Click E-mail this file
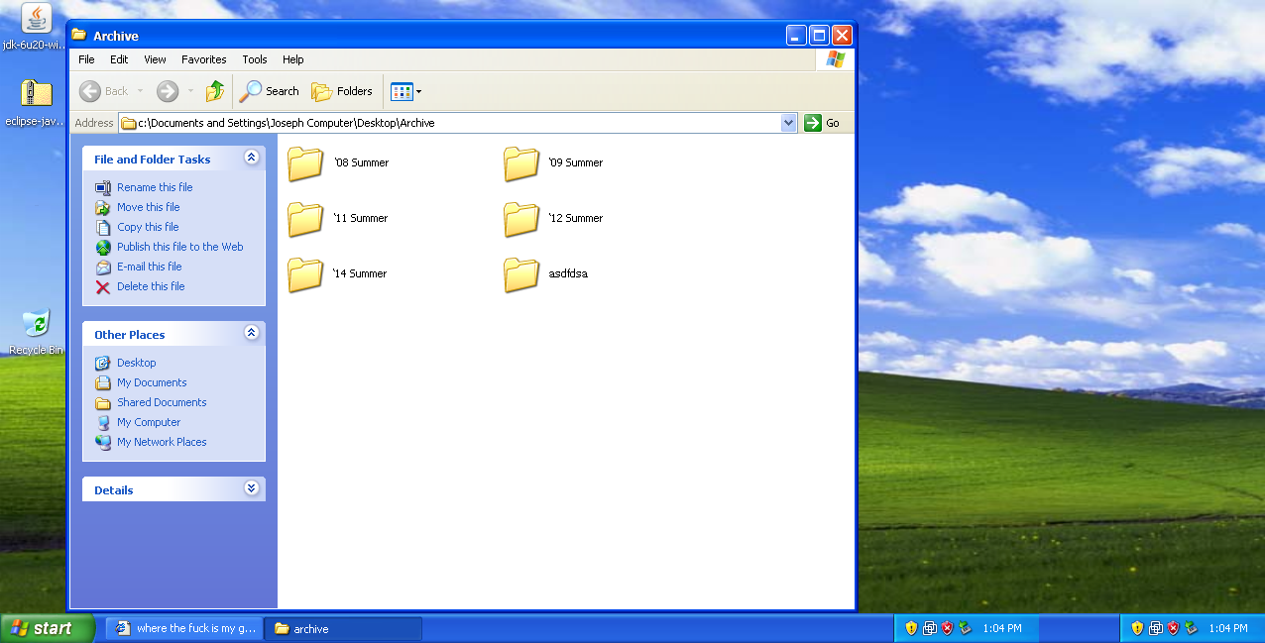 pos(150,267)
